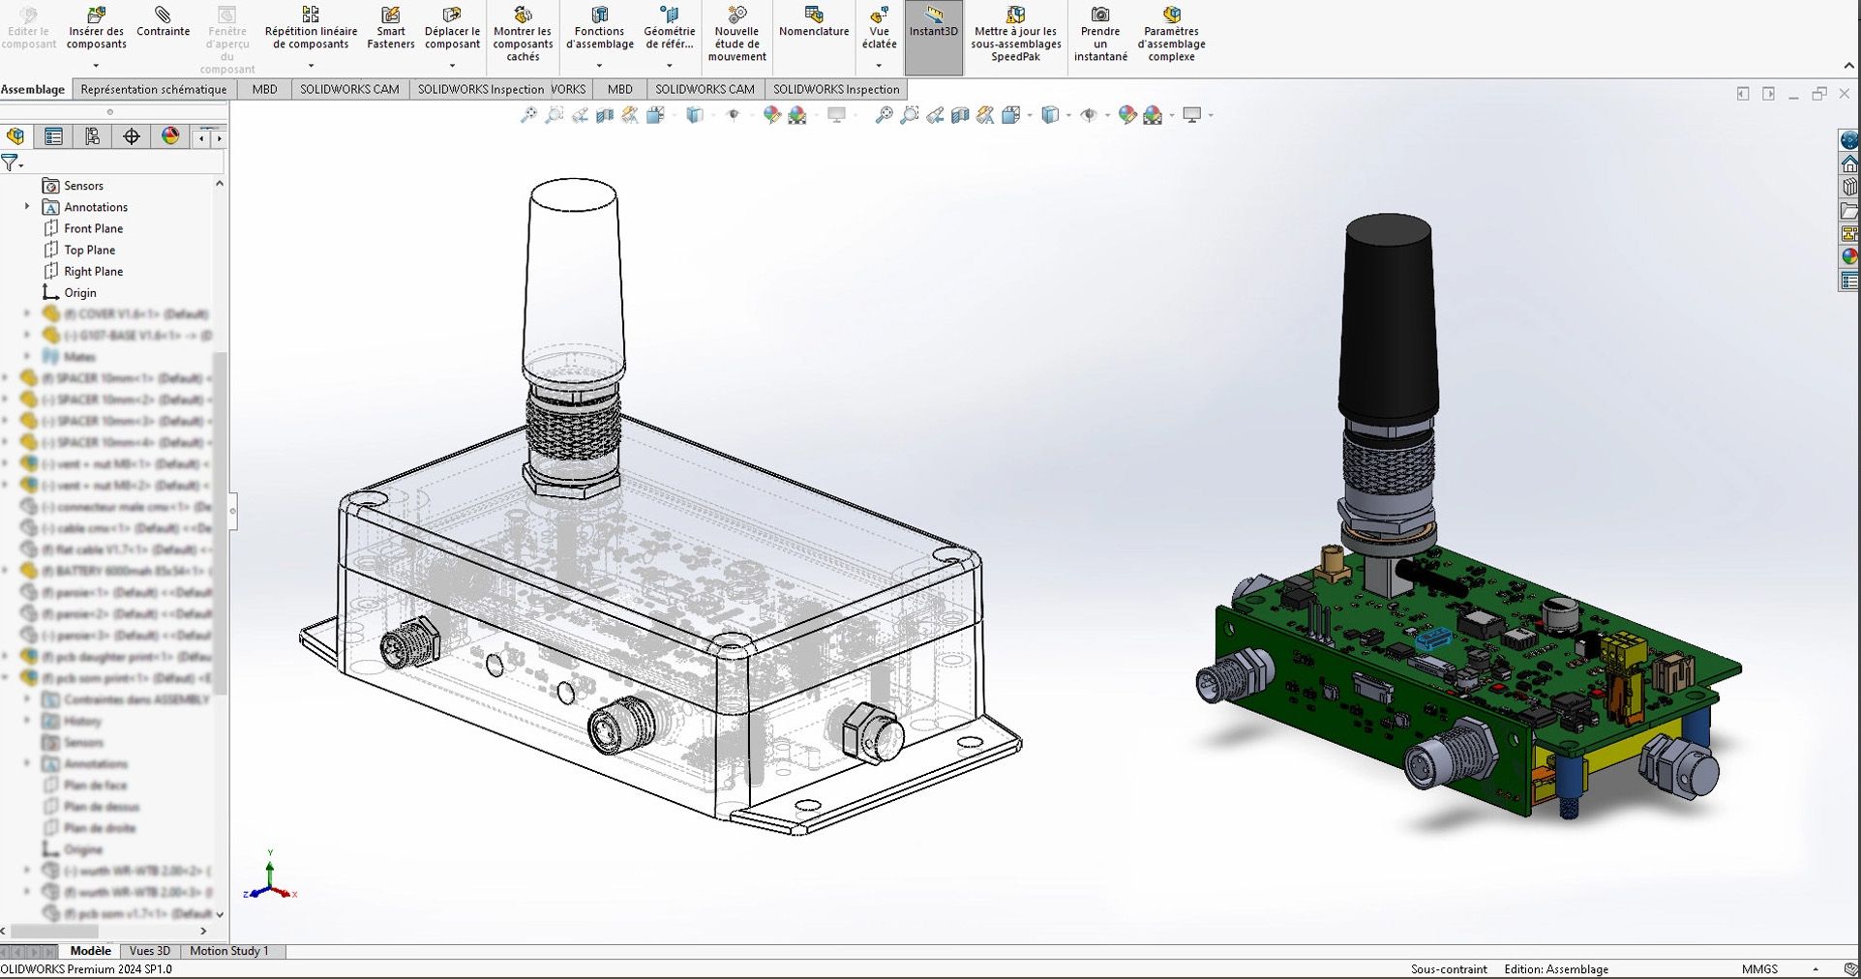Select Front Plane in the feature tree
Viewport: 1861px width, 979px height.
pyautogui.click(x=83, y=228)
